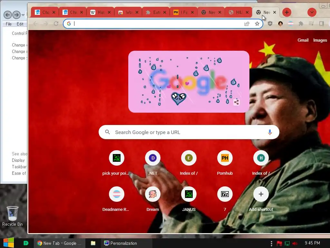
Task: Open File Explorer folder on taskbar
Action: pos(93,243)
